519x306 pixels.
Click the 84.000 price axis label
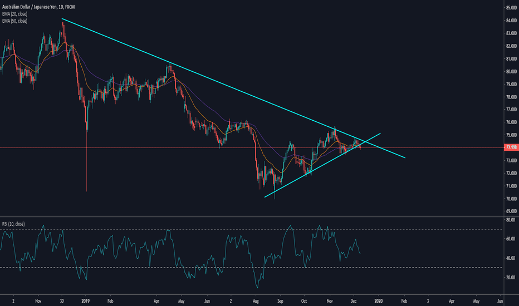click(511, 21)
